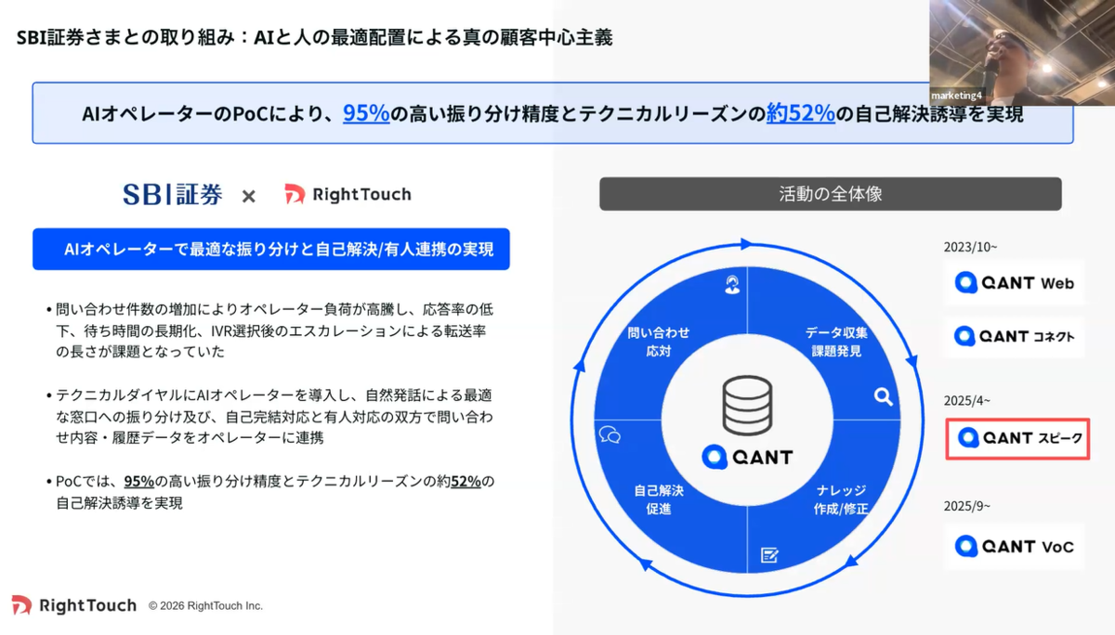This screenshot has height=635, width=1115.
Task: Click the bullet starting PoCでは
Action: click(269, 492)
